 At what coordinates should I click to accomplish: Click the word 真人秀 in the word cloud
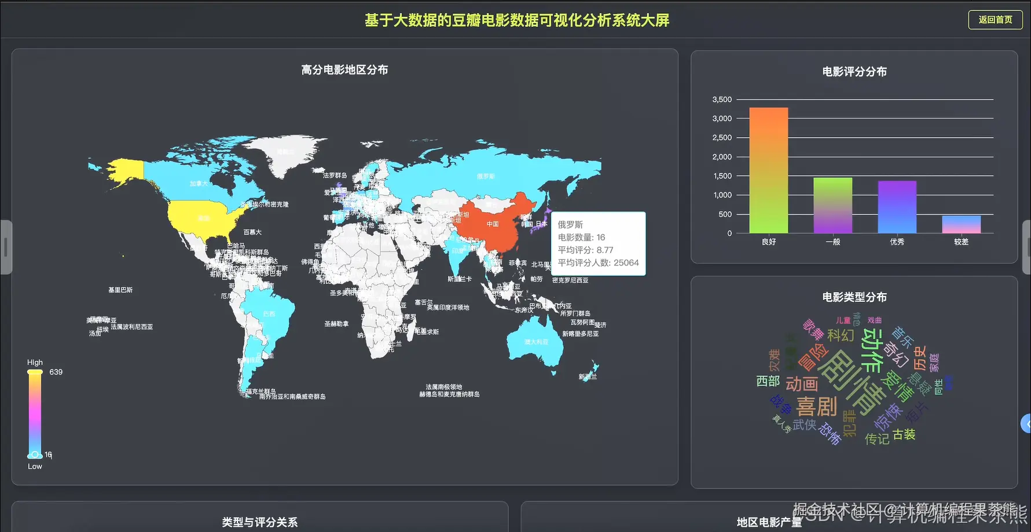pos(781,424)
